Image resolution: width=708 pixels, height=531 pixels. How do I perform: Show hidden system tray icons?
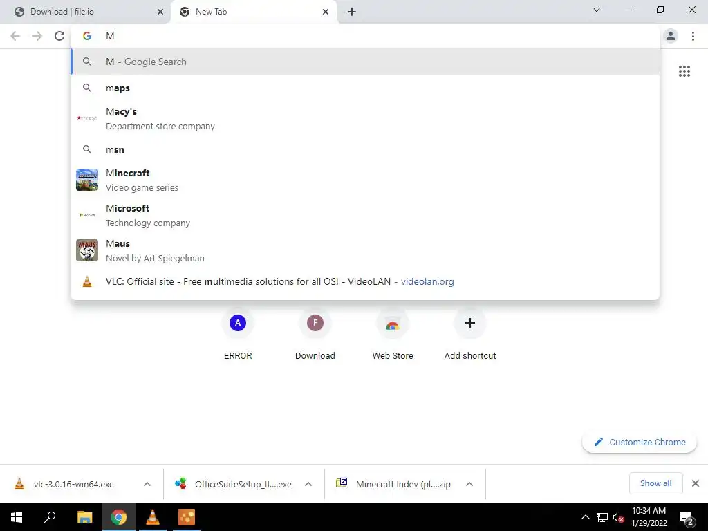(x=585, y=517)
